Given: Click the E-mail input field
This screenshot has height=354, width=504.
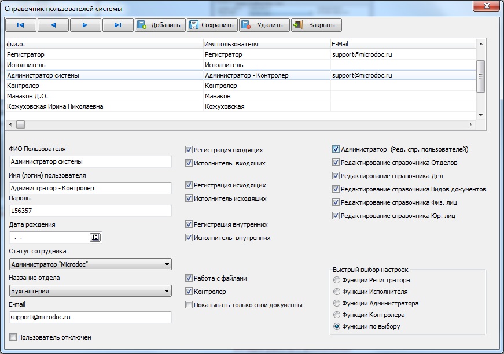Looking at the screenshot, I should [90, 317].
